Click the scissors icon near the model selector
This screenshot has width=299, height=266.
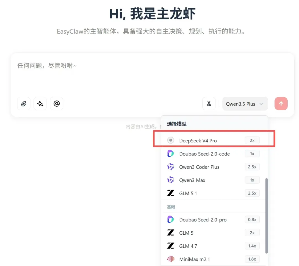(209, 103)
